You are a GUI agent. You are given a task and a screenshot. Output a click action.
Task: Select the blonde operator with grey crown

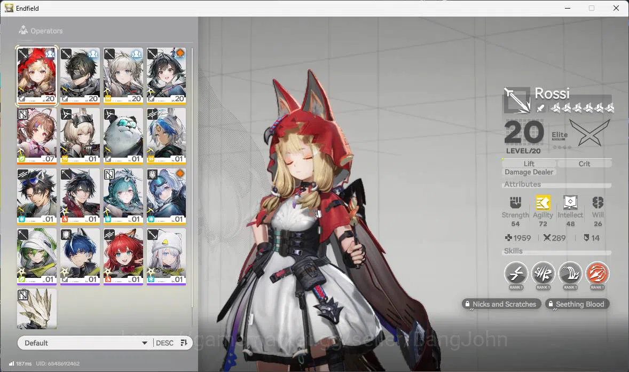pyautogui.click(x=80, y=136)
